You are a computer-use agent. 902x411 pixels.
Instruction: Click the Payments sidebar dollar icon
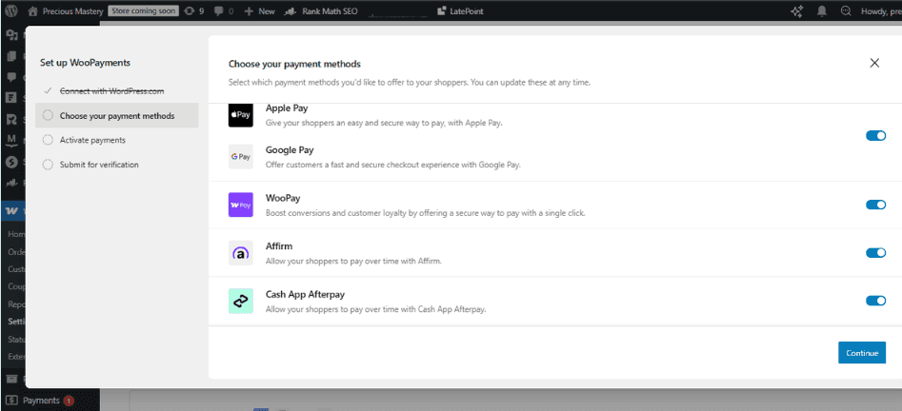(x=12, y=401)
